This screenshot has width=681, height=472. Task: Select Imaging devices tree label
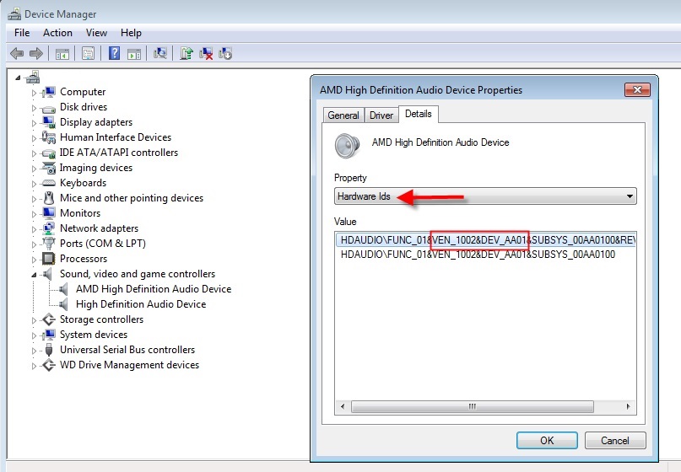[x=95, y=168]
